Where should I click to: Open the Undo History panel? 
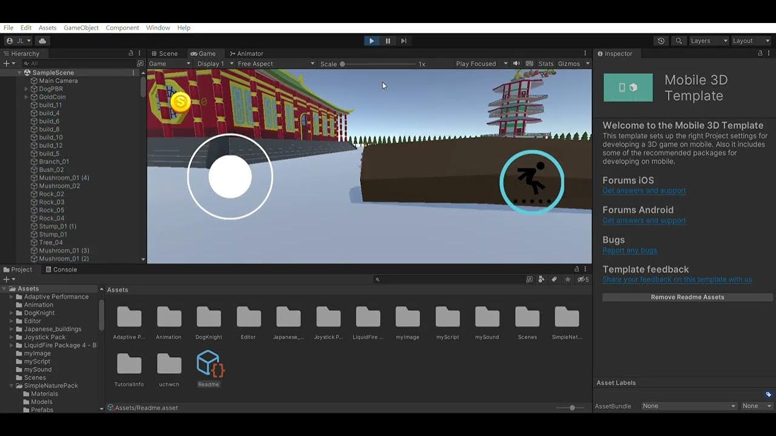coord(661,41)
